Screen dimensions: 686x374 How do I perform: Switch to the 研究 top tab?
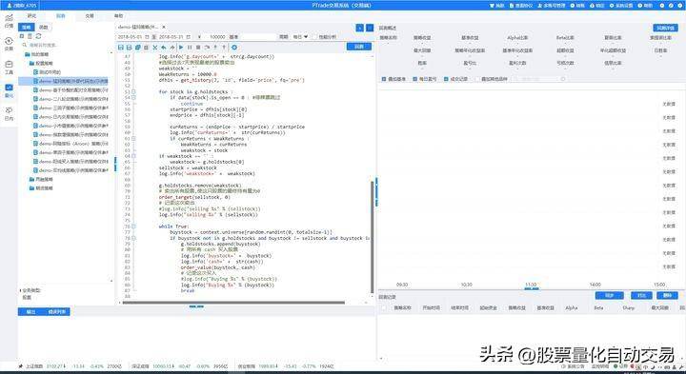(32, 16)
